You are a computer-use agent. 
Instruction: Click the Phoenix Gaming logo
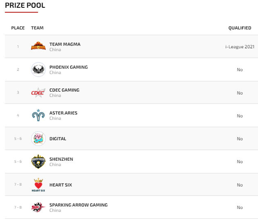pyautogui.click(x=38, y=69)
